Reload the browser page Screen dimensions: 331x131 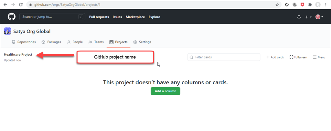click(x=21, y=5)
